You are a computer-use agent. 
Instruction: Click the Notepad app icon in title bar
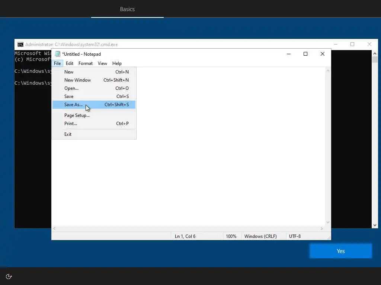pyautogui.click(x=58, y=54)
